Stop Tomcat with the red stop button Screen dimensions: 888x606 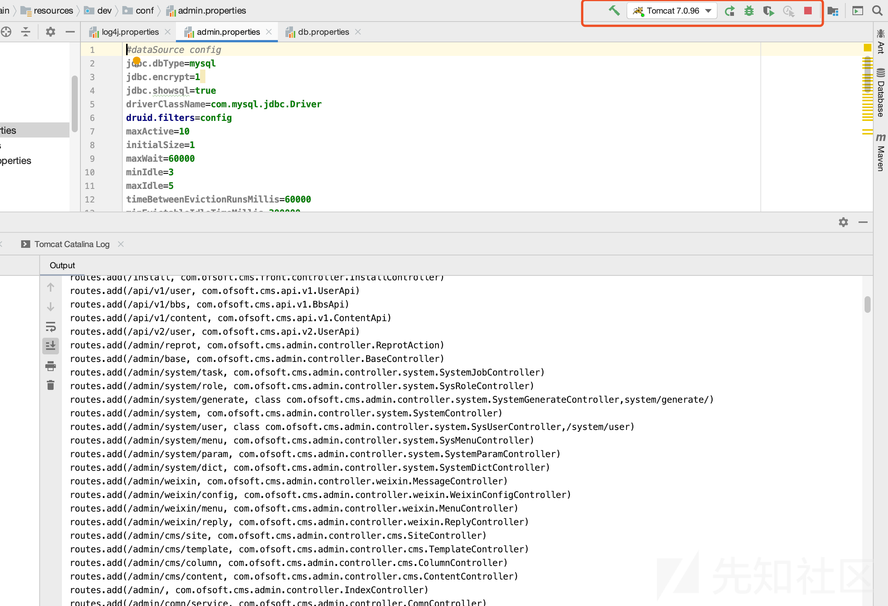tap(808, 11)
